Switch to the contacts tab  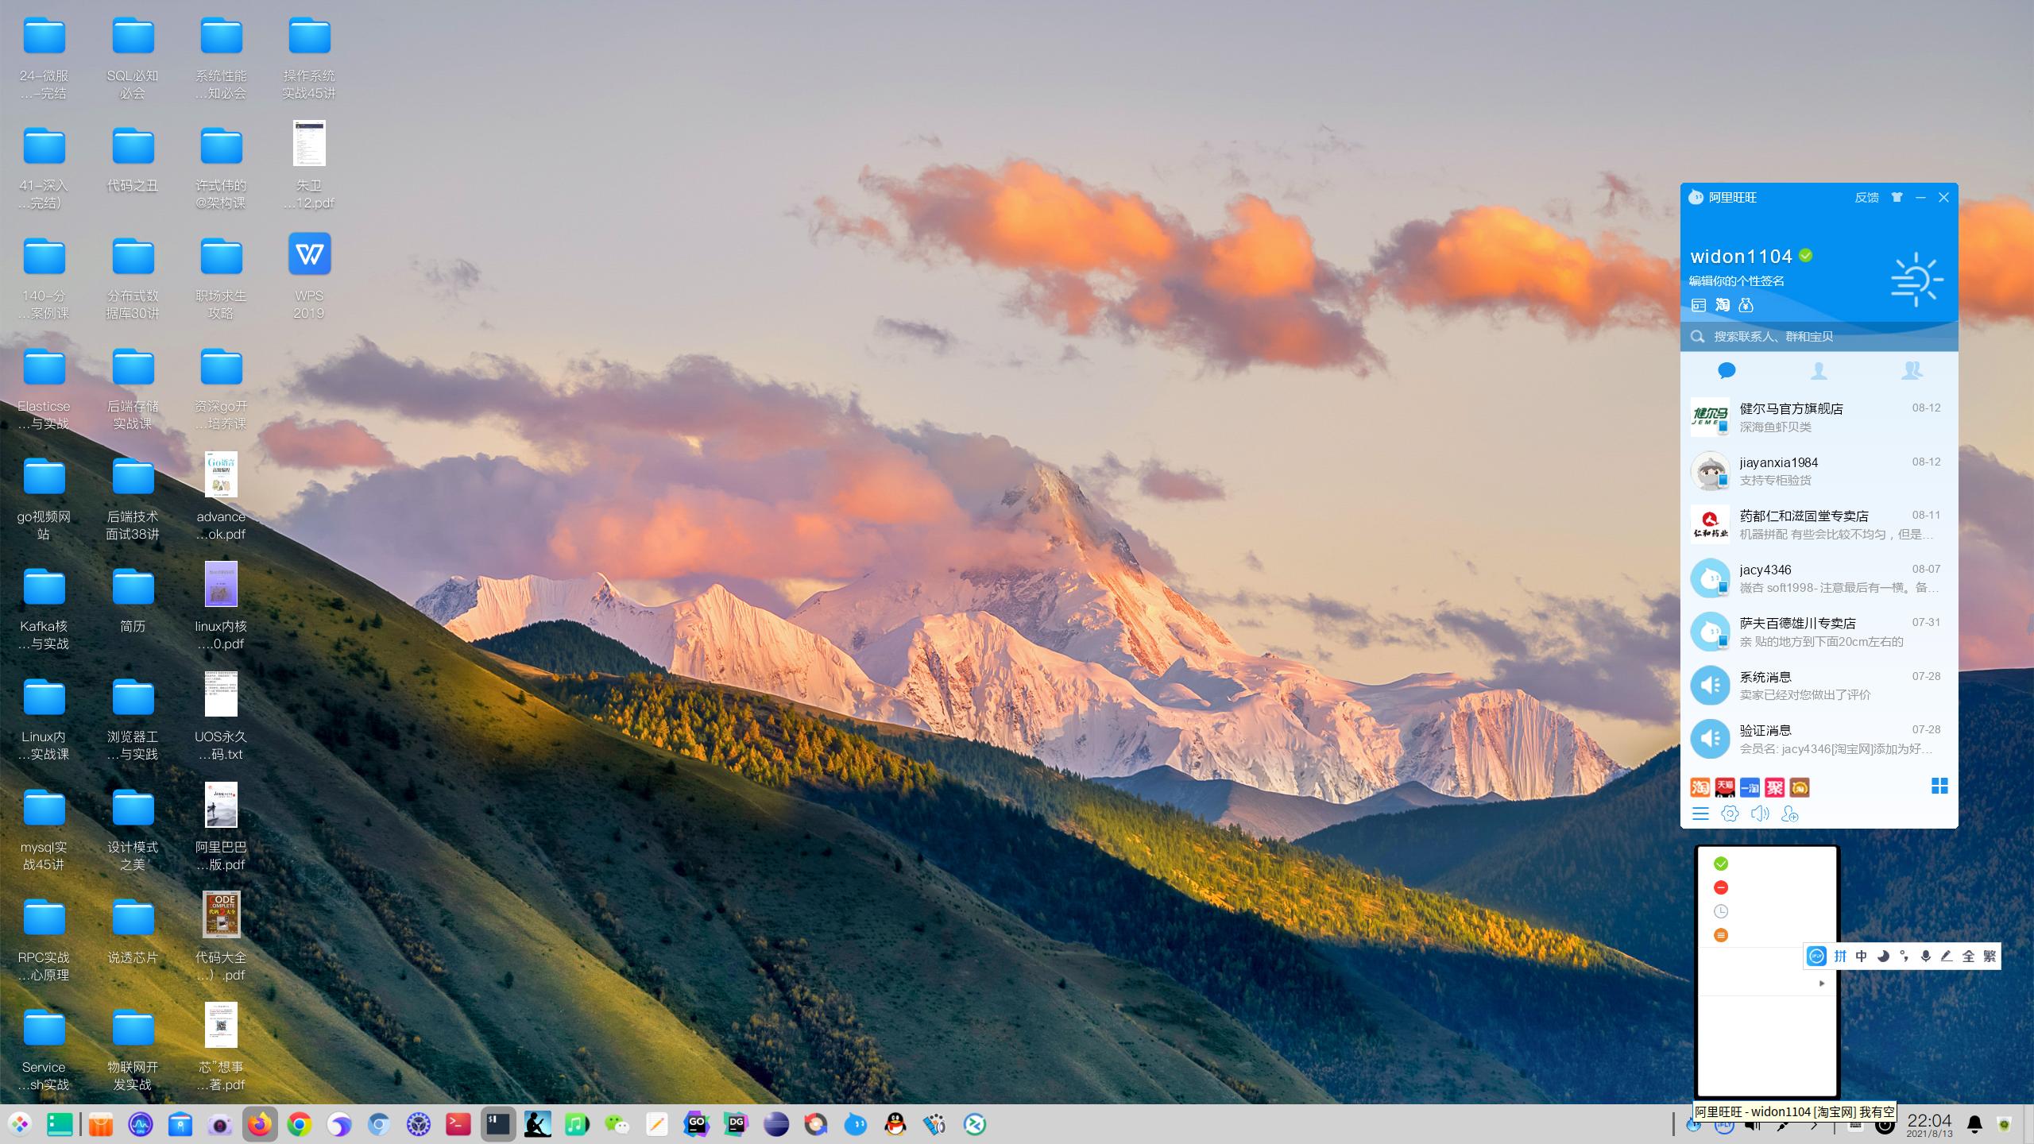1819,370
